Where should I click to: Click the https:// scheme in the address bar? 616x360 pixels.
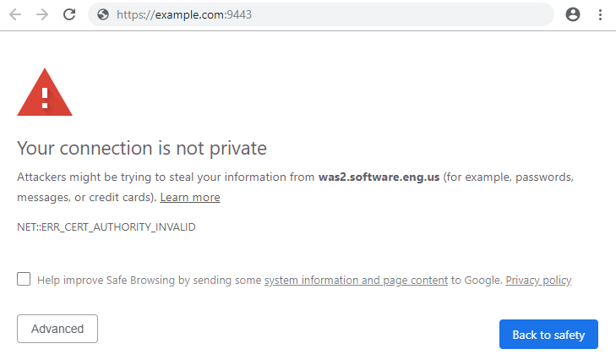136,14
